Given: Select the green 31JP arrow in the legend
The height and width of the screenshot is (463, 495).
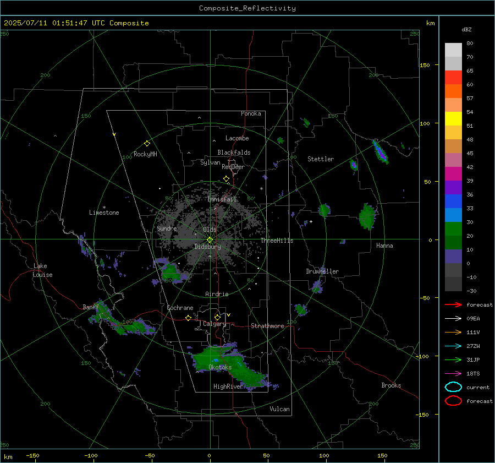Looking at the screenshot, I should (x=453, y=359).
